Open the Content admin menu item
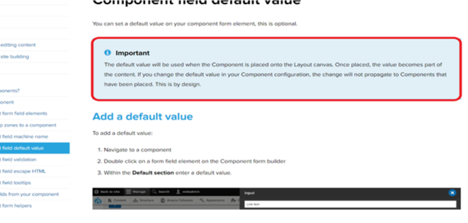The image size is (468, 223). [x=117, y=201]
